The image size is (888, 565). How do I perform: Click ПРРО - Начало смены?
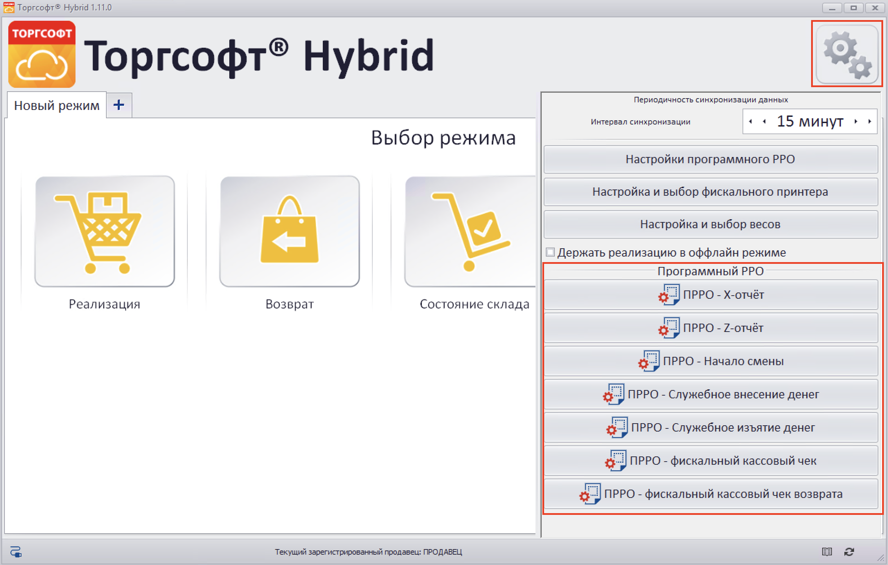point(711,361)
